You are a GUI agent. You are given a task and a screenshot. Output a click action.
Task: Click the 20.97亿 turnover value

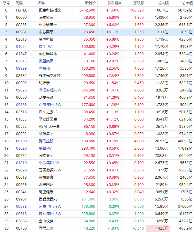pos(162,141)
